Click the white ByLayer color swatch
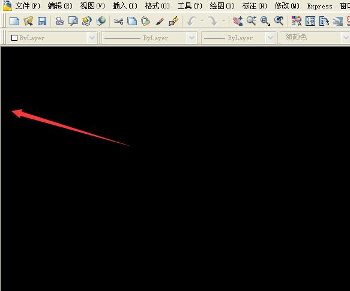 tap(14, 38)
